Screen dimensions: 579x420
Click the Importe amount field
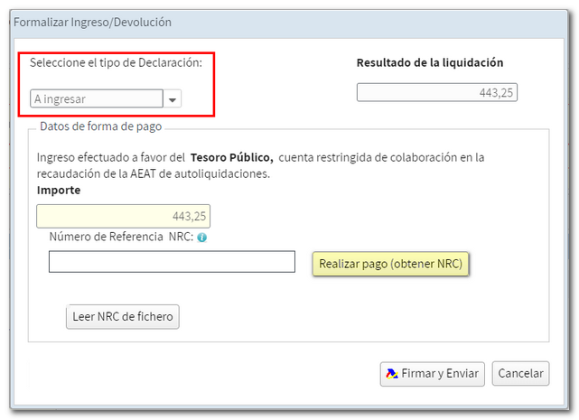pyautogui.click(x=123, y=217)
